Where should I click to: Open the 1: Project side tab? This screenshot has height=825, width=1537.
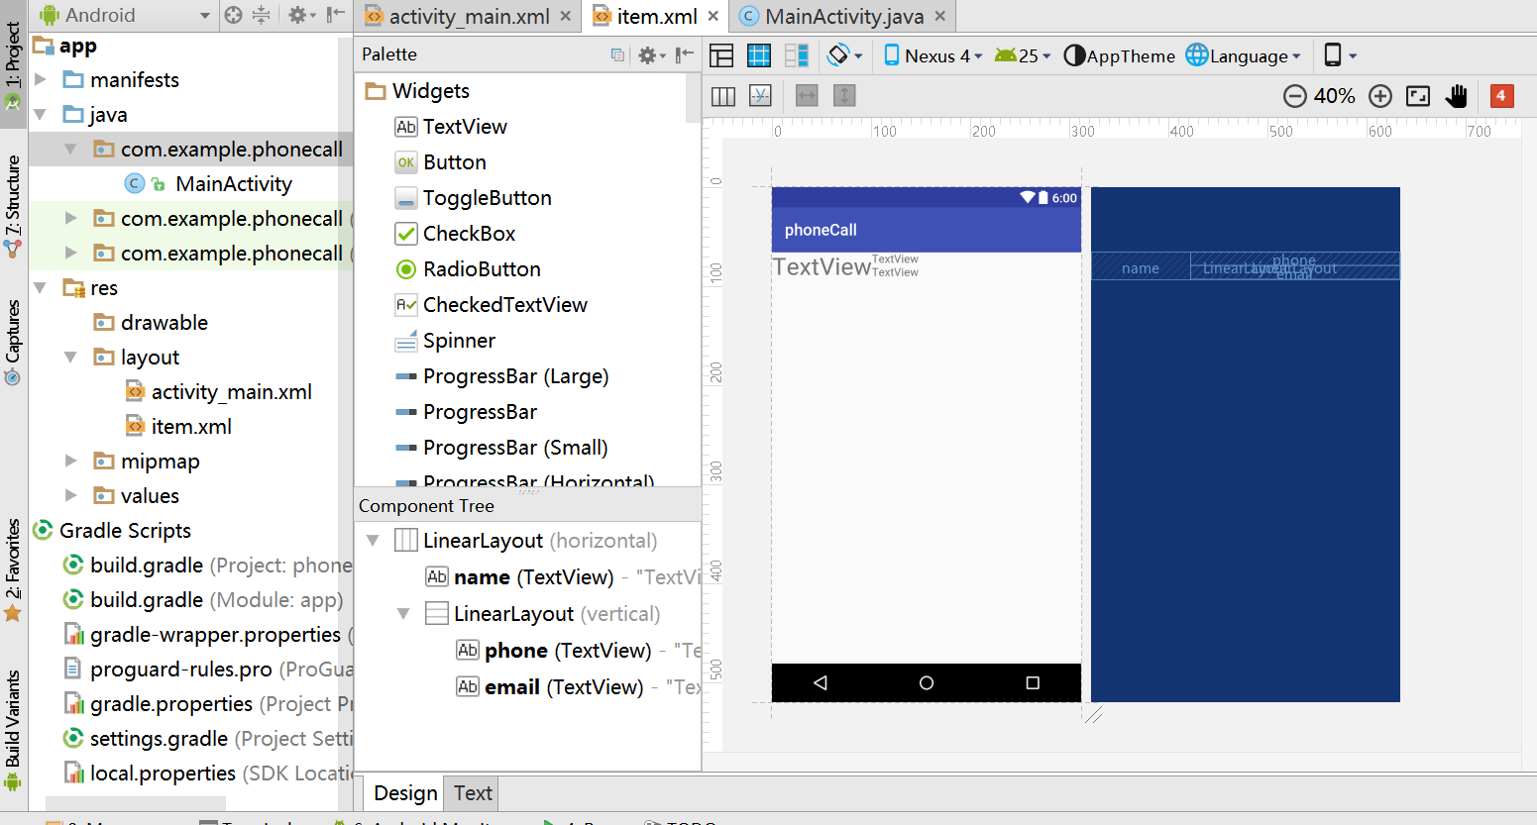click(13, 66)
